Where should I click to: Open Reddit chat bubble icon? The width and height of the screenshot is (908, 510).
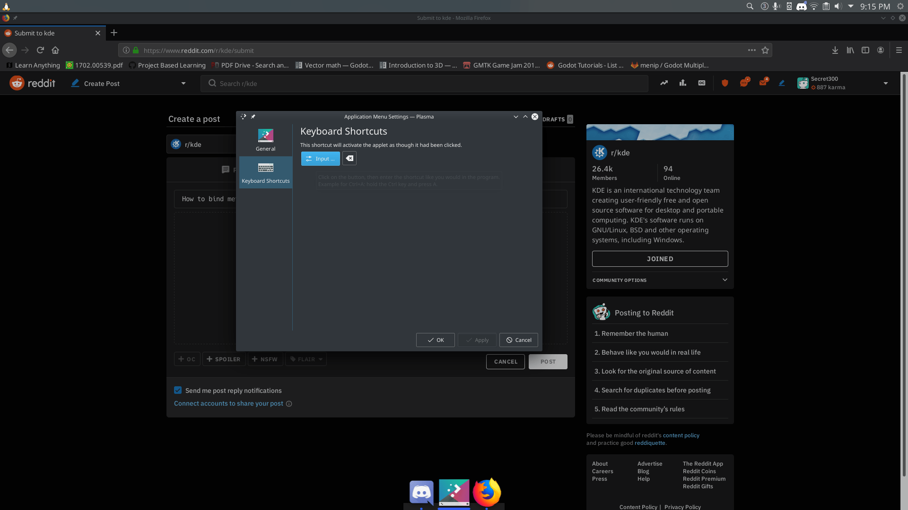(x=744, y=83)
